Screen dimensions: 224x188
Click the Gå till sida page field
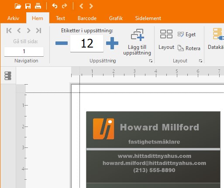pyautogui.click(x=24, y=51)
